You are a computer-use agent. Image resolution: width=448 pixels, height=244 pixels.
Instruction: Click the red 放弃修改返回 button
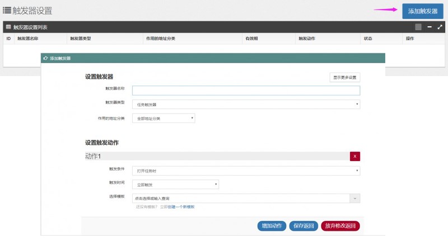[340, 226]
